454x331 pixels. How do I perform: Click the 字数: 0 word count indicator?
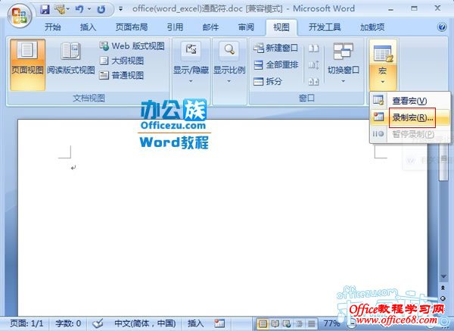[x=68, y=323]
